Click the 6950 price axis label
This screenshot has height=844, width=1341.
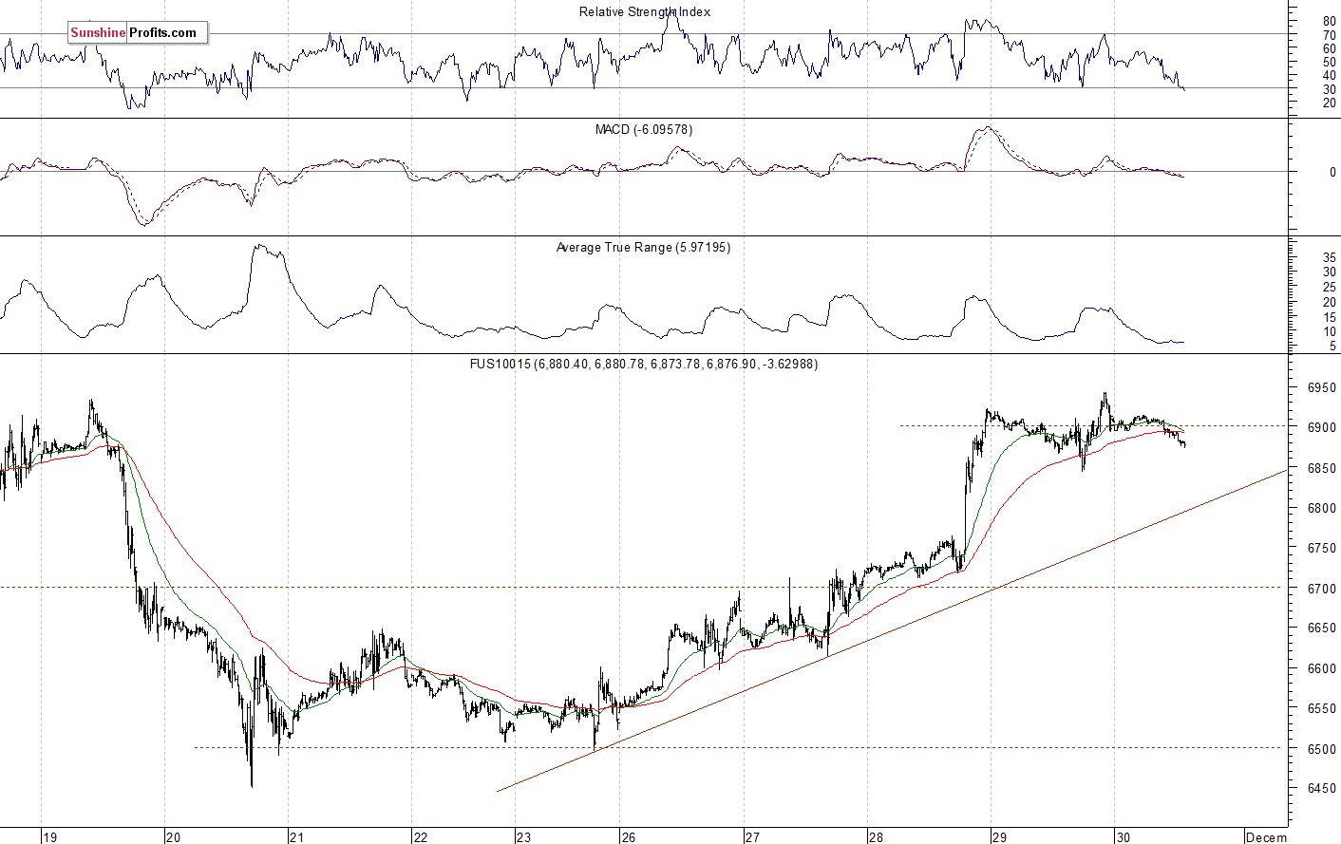point(1321,388)
